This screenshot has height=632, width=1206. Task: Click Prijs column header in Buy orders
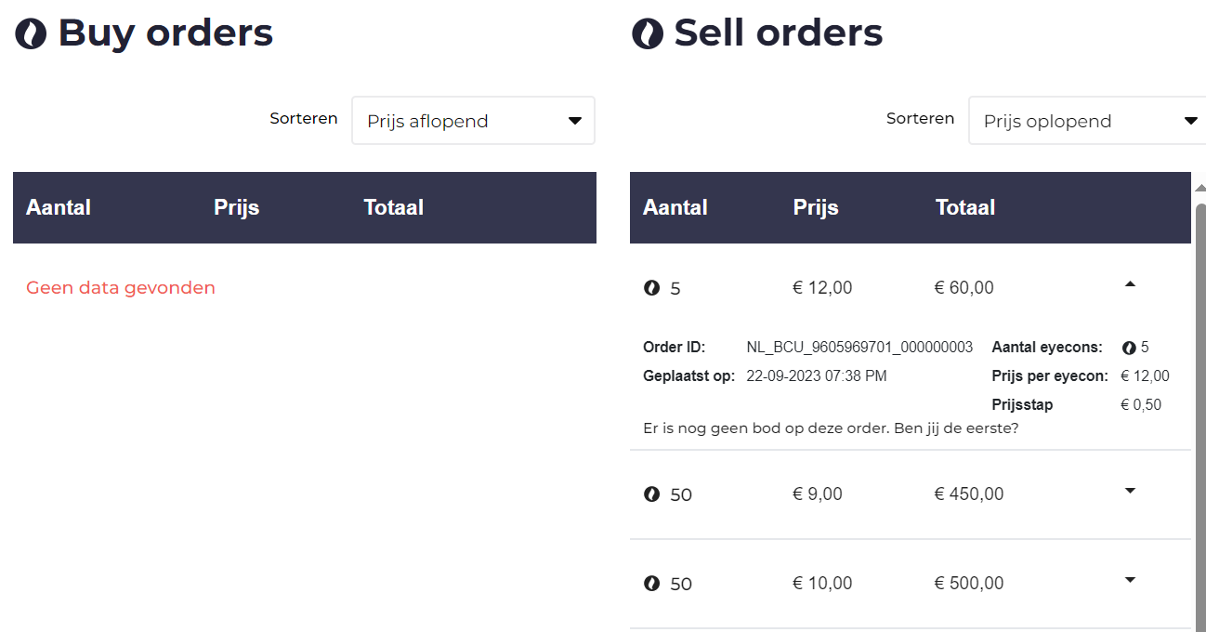click(x=236, y=207)
